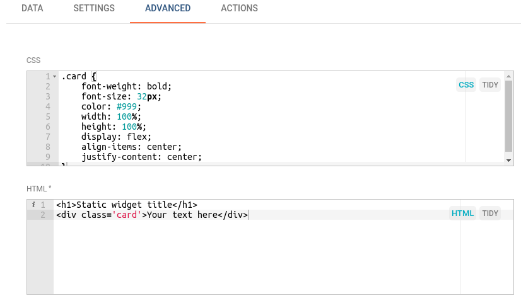Open the SETTINGS tab

(94, 9)
